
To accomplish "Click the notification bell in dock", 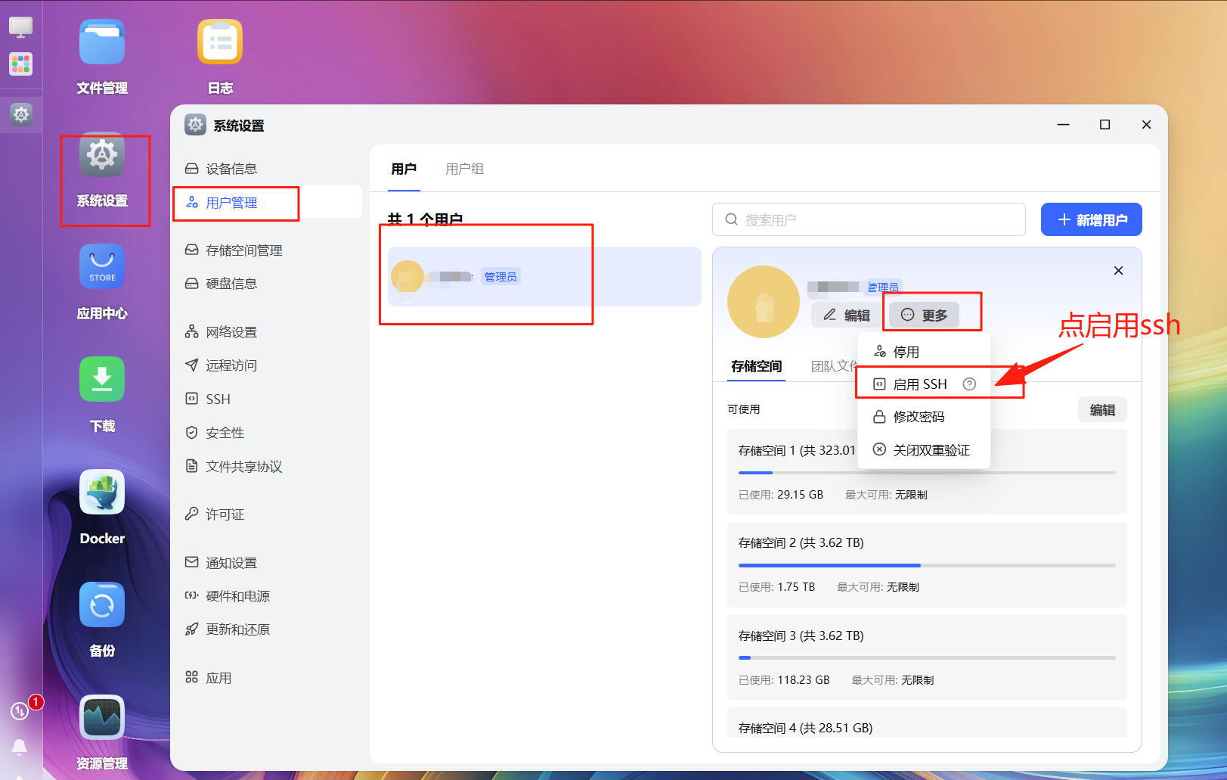I will point(20,747).
